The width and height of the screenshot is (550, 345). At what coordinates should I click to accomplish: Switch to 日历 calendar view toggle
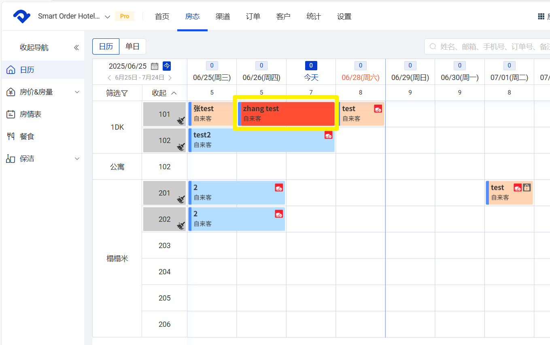tap(106, 46)
